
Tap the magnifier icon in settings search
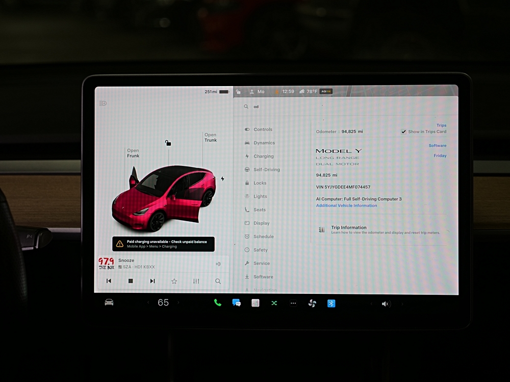pos(246,106)
